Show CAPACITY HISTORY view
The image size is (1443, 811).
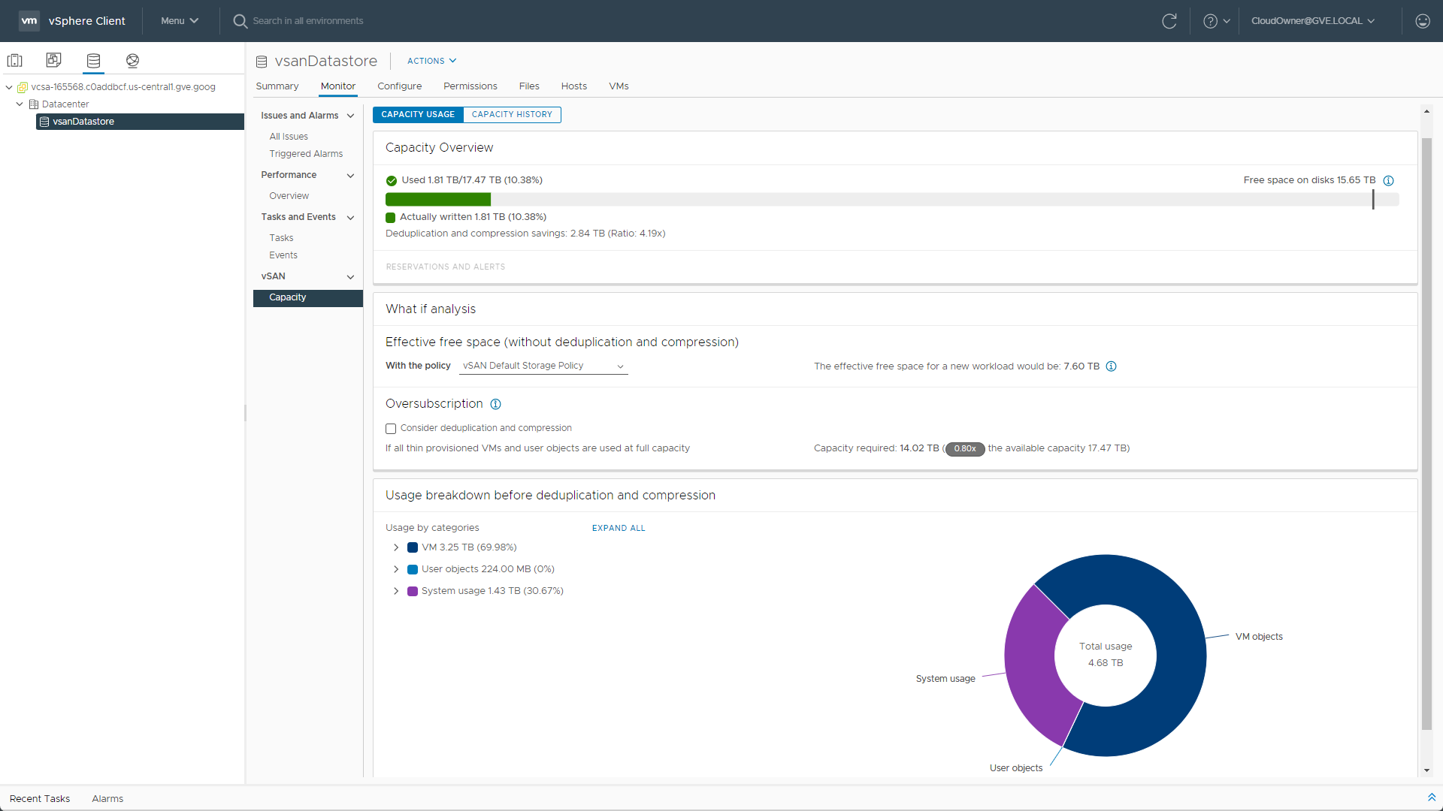point(512,114)
